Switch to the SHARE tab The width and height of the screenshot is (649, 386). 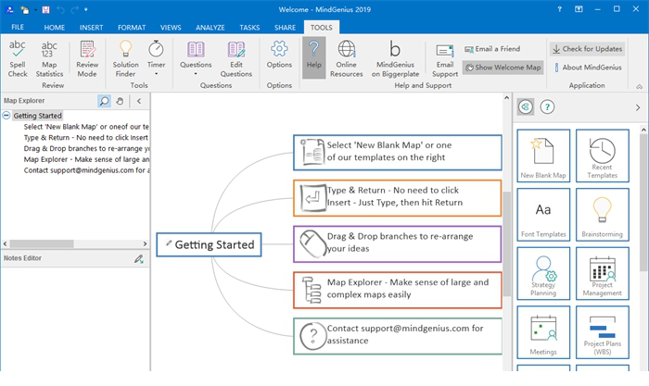click(x=285, y=28)
